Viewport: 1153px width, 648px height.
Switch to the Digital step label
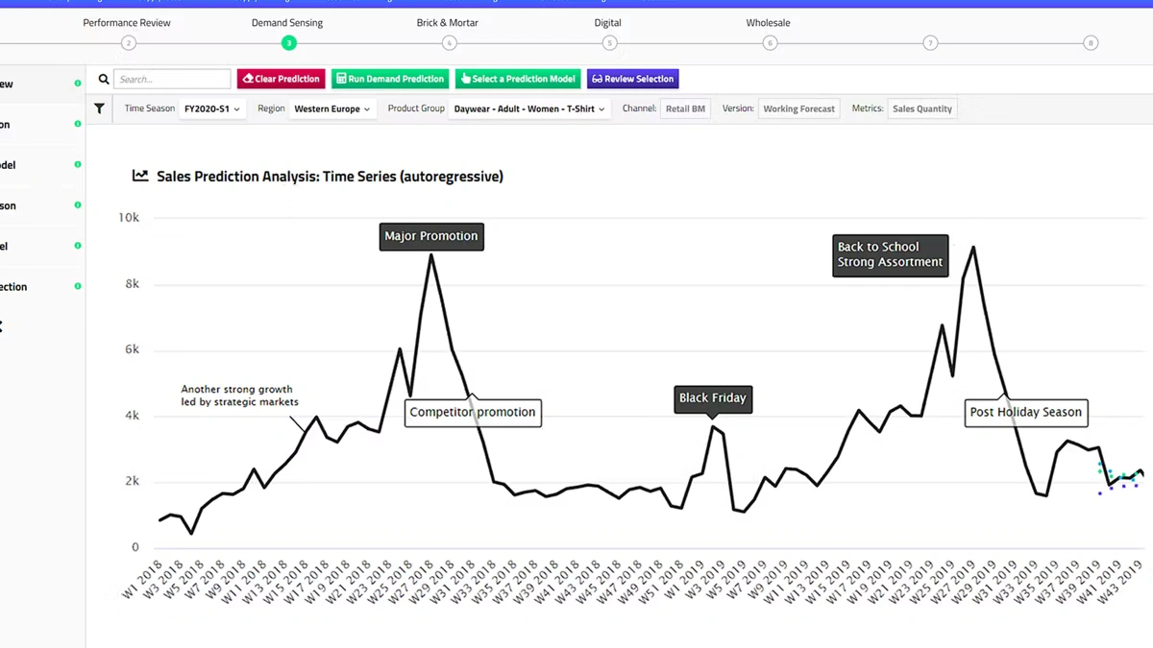pos(607,23)
